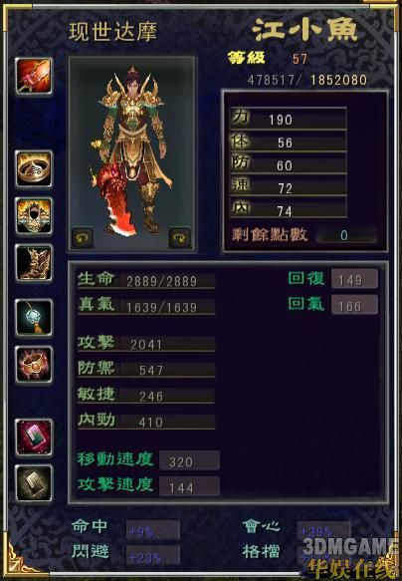Screen dimensions: 402x581
Task: Rotate character model right with arrow button
Action: coord(180,238)
